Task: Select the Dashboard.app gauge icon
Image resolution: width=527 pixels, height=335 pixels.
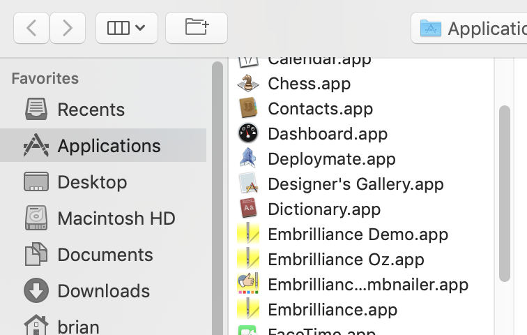Action: pyautogui.click(x=248, y=134)
